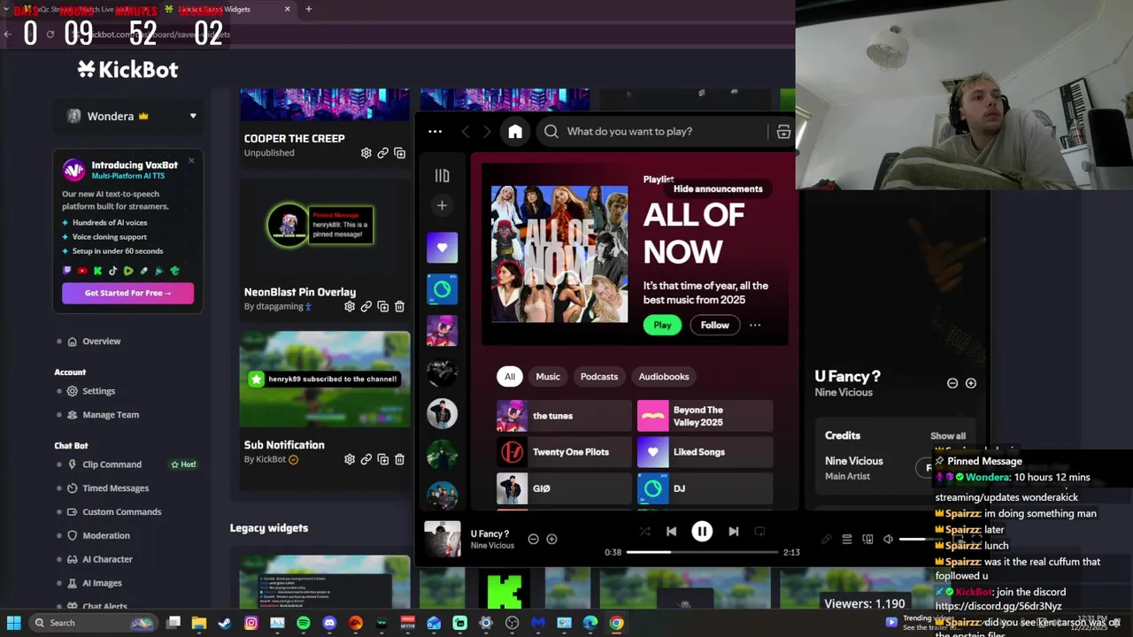Click Get Started For Free button
Image resolution: width=1133 pixels, height=637 pixels.
127,293
